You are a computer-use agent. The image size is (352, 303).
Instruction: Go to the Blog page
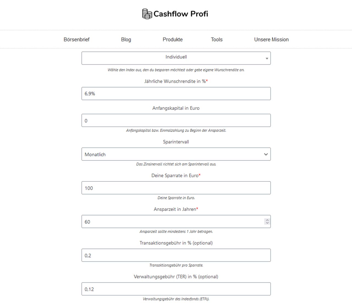click(x=126, y=40)
